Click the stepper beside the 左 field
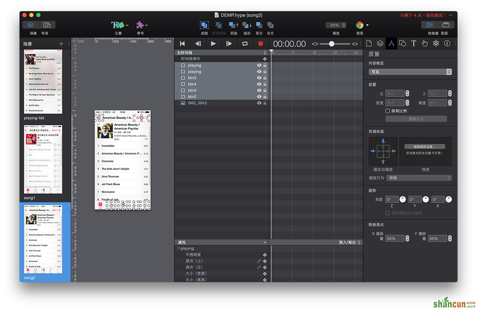Viewport: 477px width, 310px height. (x=407, y=93)
